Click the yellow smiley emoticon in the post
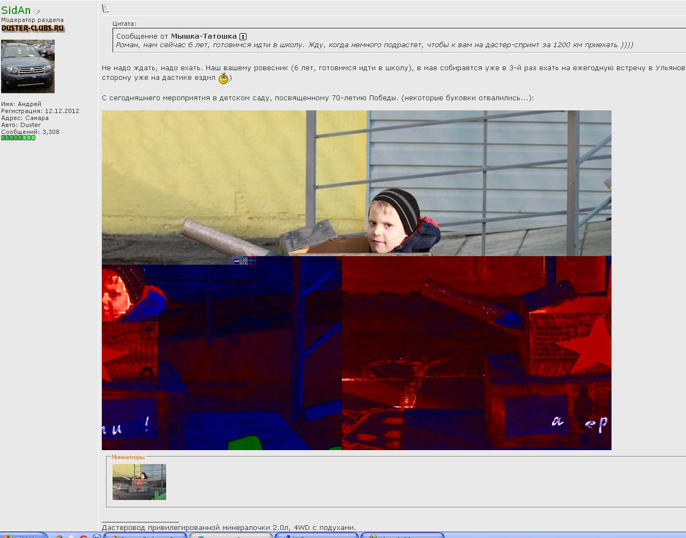The width and height of the screenshot is (686, 538). 223,79
